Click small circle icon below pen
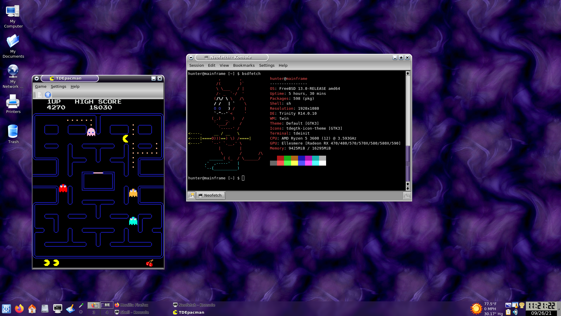The image size is (561, 316). pyautogui.click(x=81, y=312)
